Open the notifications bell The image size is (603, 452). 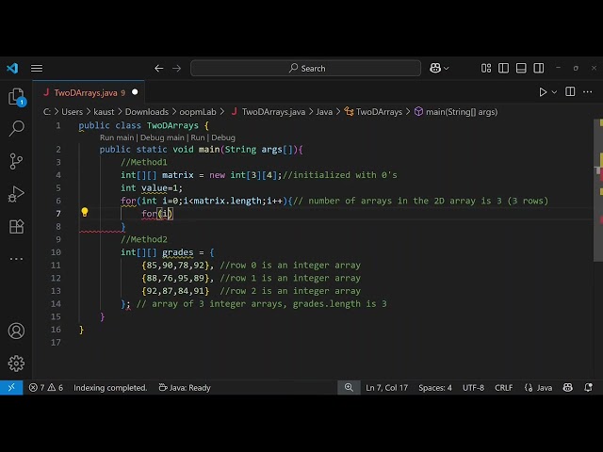point(588,387)
